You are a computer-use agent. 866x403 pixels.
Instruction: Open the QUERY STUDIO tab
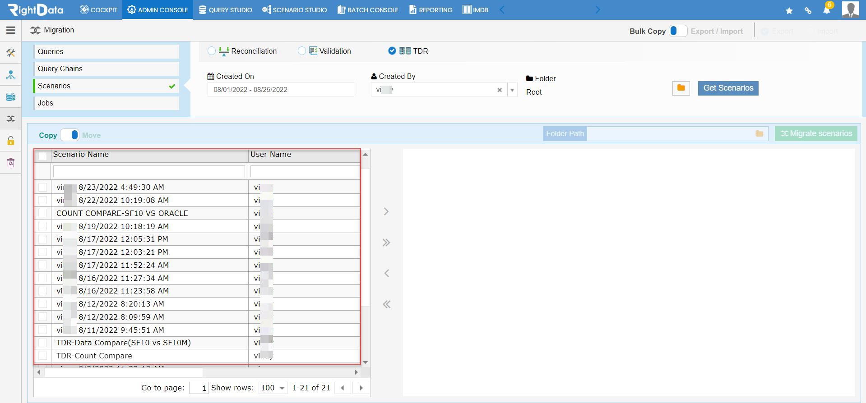pos(225,10)
